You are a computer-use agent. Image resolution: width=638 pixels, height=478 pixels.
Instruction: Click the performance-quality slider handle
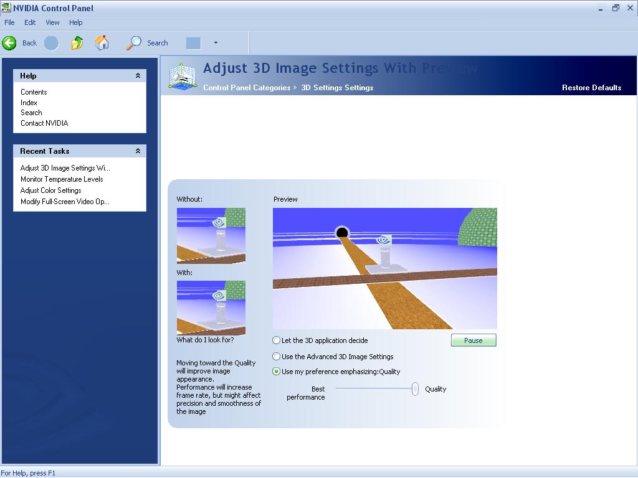click(x=415, y=389)
